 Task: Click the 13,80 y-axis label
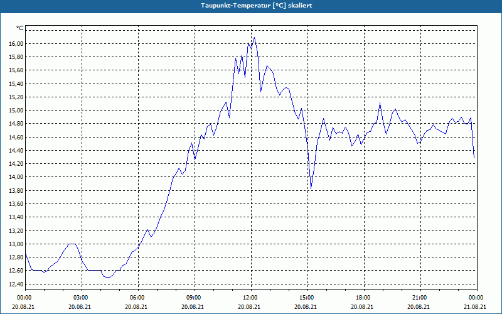pyautogui.click(x=18, y=191)
